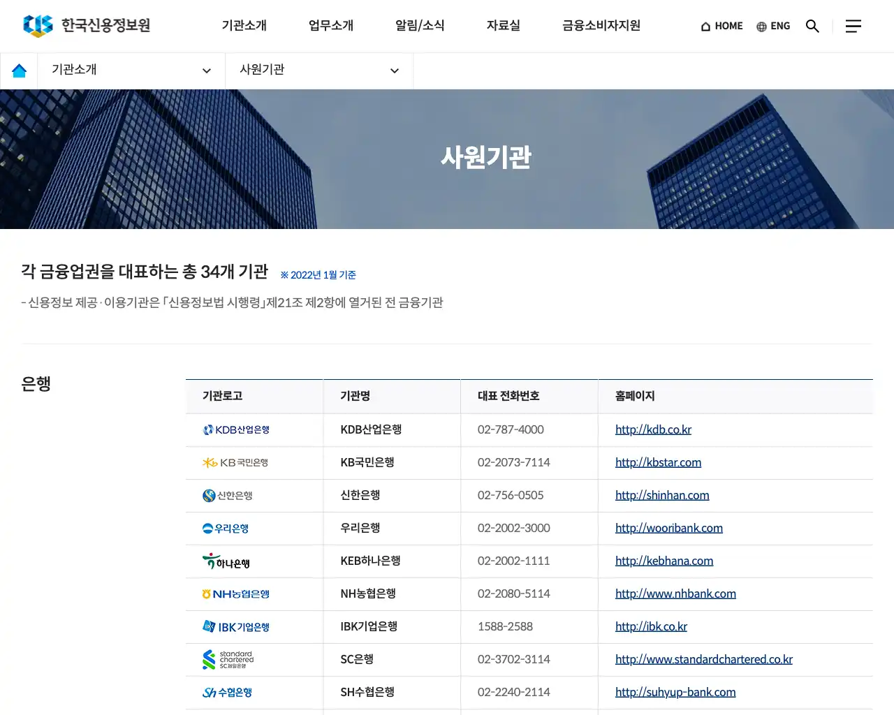Click the 2022년 1월 기준 notice text
894x715 pixels.
coord(318,274)
